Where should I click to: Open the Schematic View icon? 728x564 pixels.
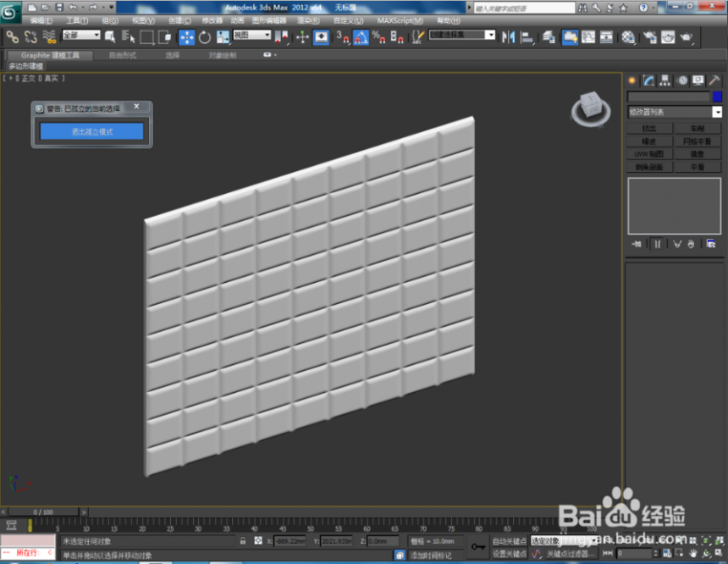606,36
